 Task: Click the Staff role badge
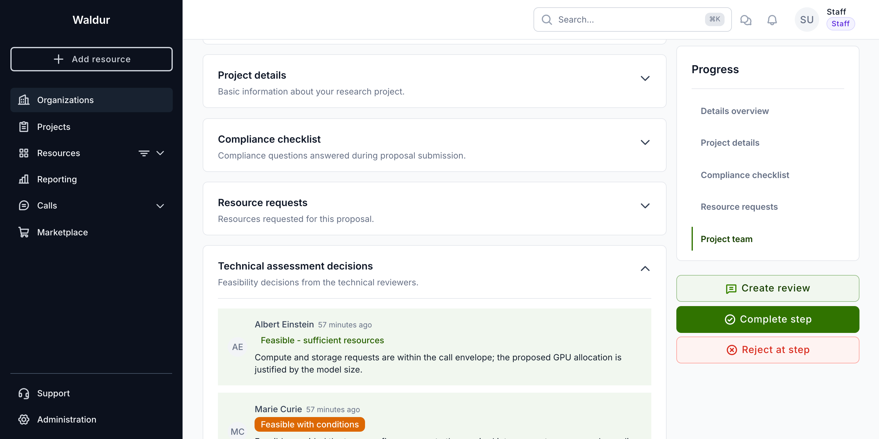pos(840,24)
